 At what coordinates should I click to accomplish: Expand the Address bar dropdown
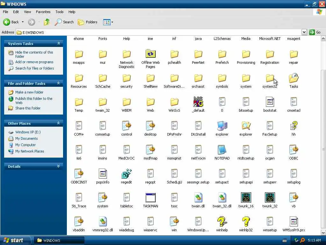304,32
